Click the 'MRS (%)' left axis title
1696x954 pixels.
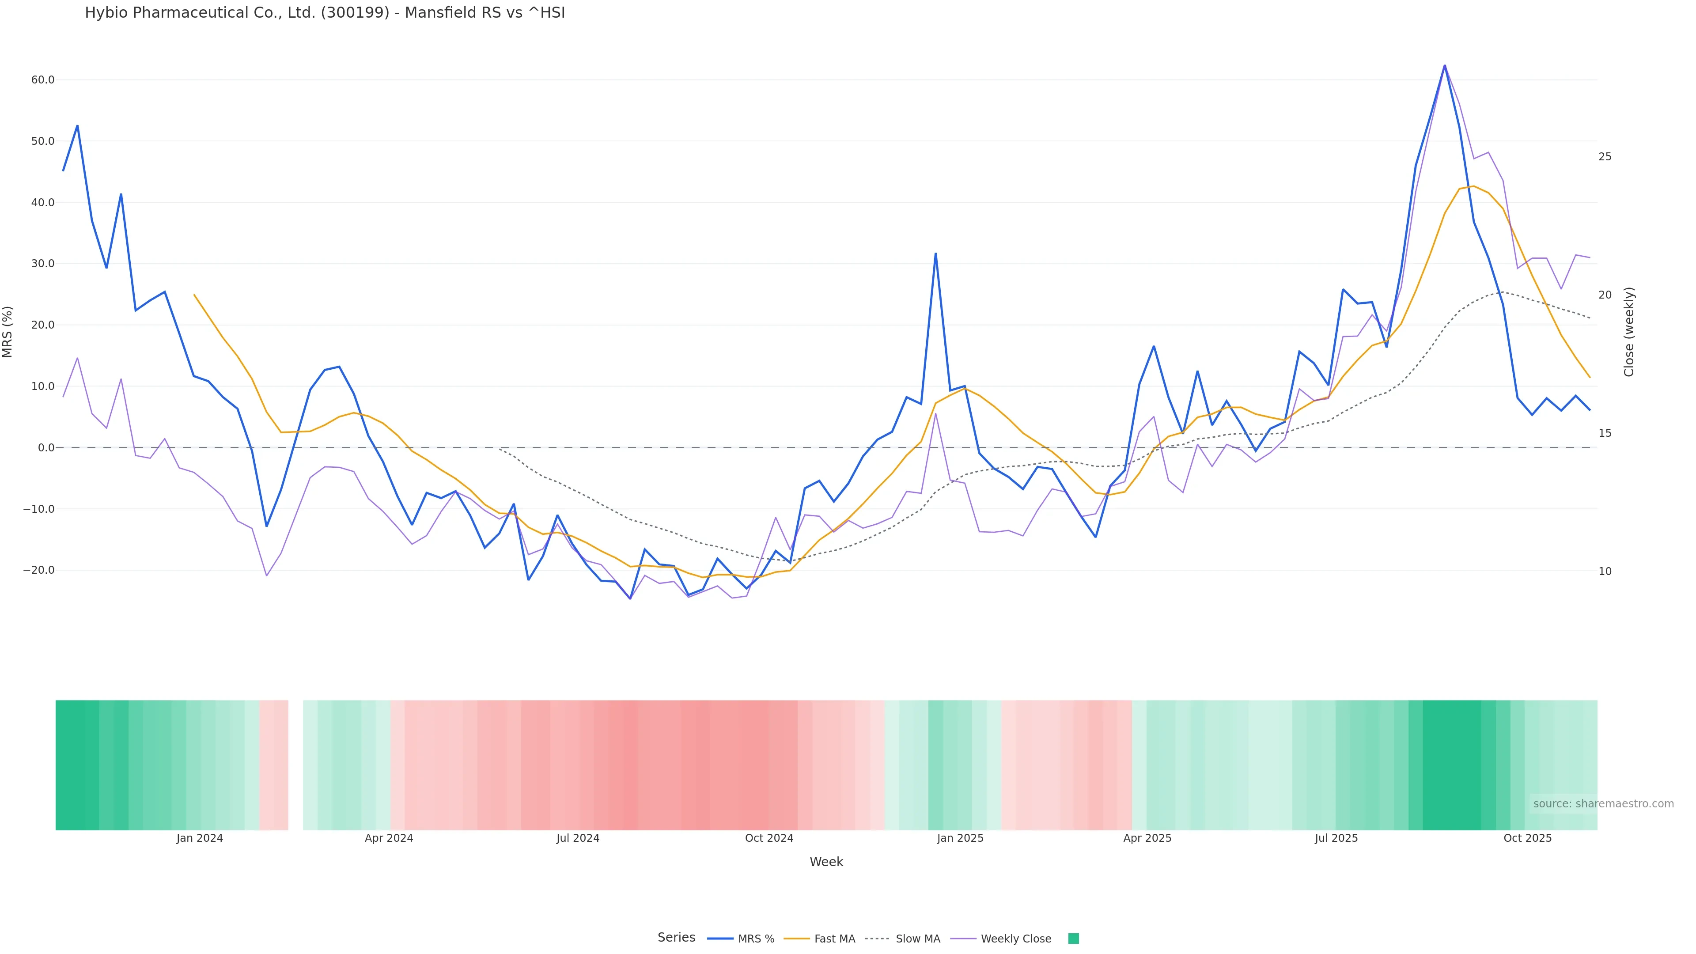(8, 332)
